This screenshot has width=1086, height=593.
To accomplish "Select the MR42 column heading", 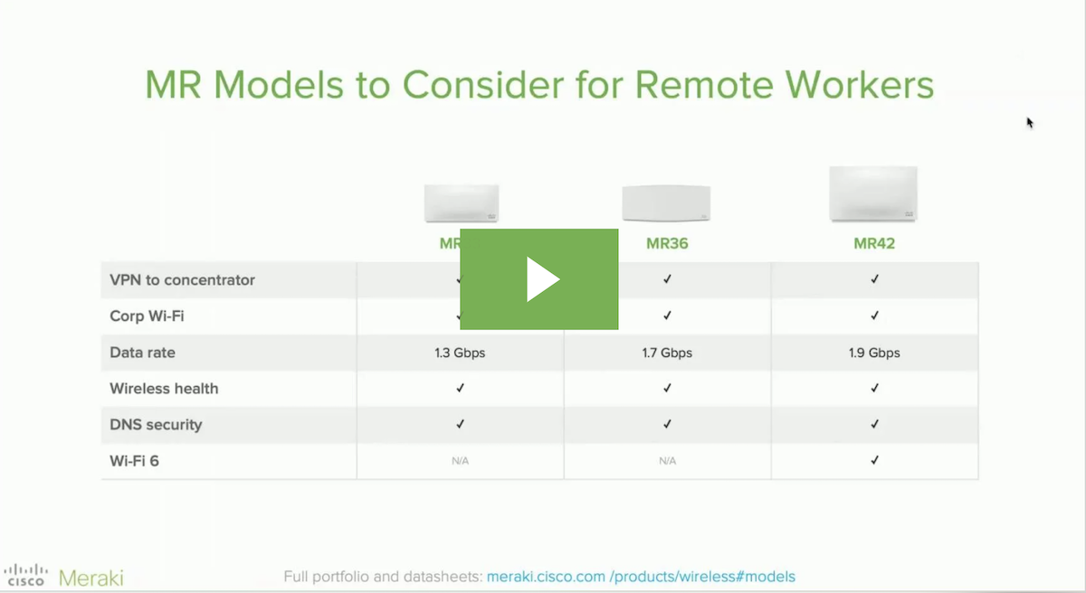I will point(874,244).
